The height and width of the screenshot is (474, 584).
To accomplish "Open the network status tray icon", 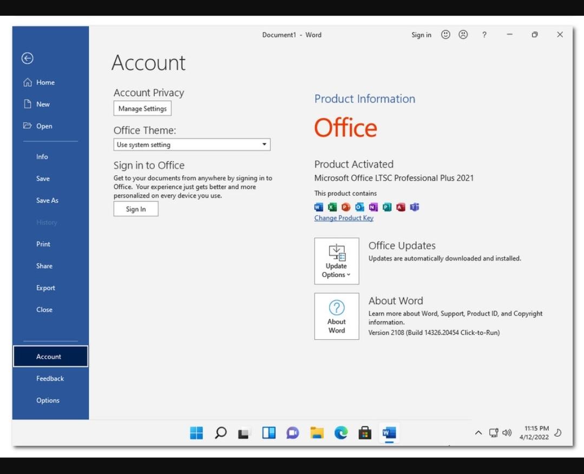I will (494, 433).
